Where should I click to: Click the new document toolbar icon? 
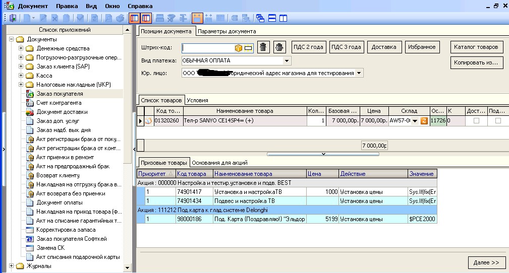27,18
